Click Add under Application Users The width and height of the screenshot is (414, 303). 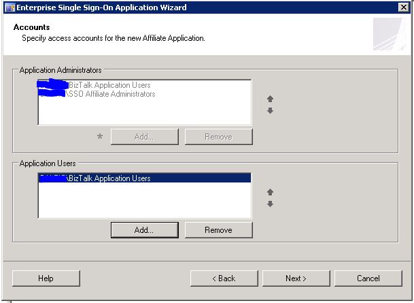(145, 230)
